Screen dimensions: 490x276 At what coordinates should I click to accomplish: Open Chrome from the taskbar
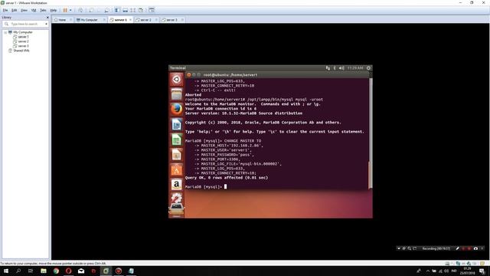[x=56, y=271]
